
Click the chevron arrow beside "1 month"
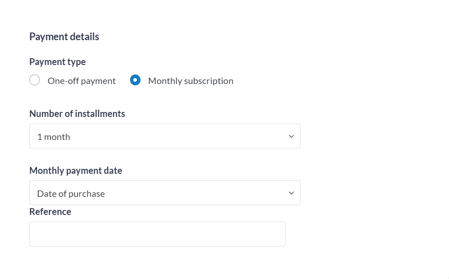291,136
